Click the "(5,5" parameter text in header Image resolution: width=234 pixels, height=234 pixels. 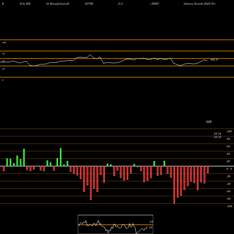point(120,4)
